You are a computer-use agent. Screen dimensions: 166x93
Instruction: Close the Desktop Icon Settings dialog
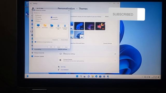pos(69,10)
